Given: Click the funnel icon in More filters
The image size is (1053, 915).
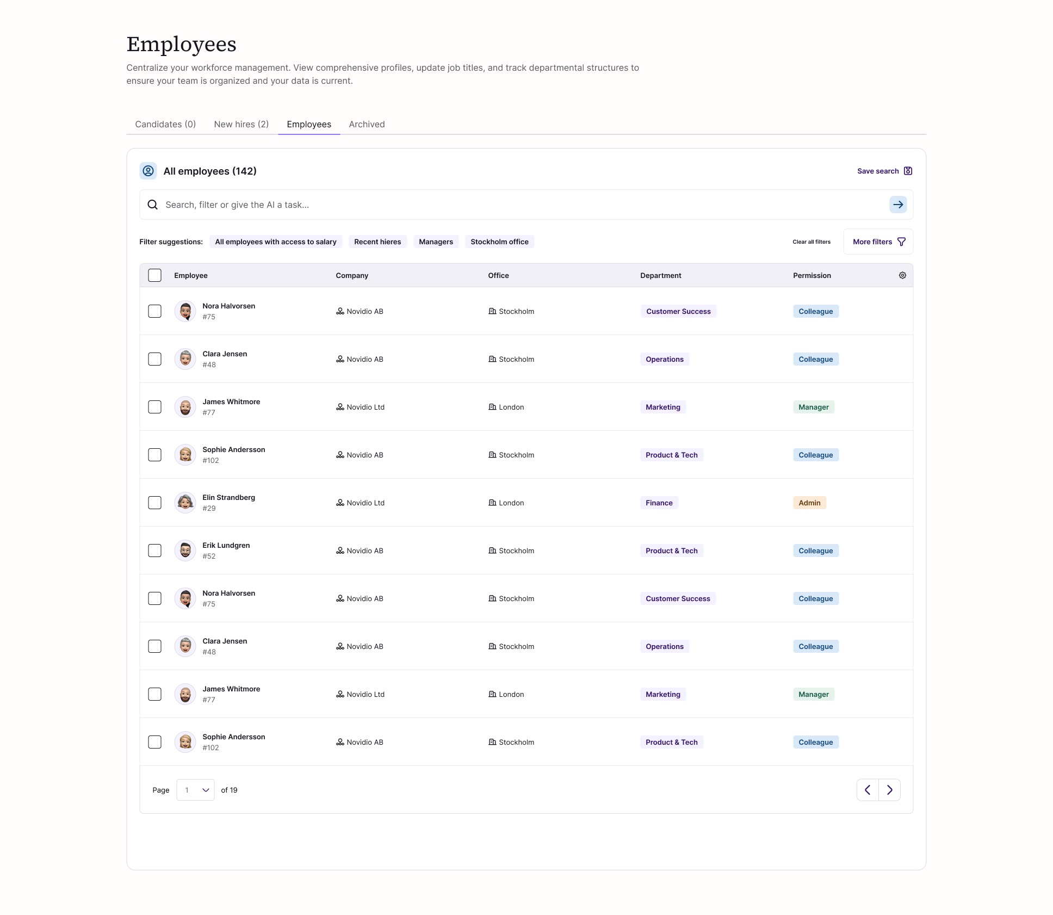Looking at the screenshot, I should click(901, 242).
